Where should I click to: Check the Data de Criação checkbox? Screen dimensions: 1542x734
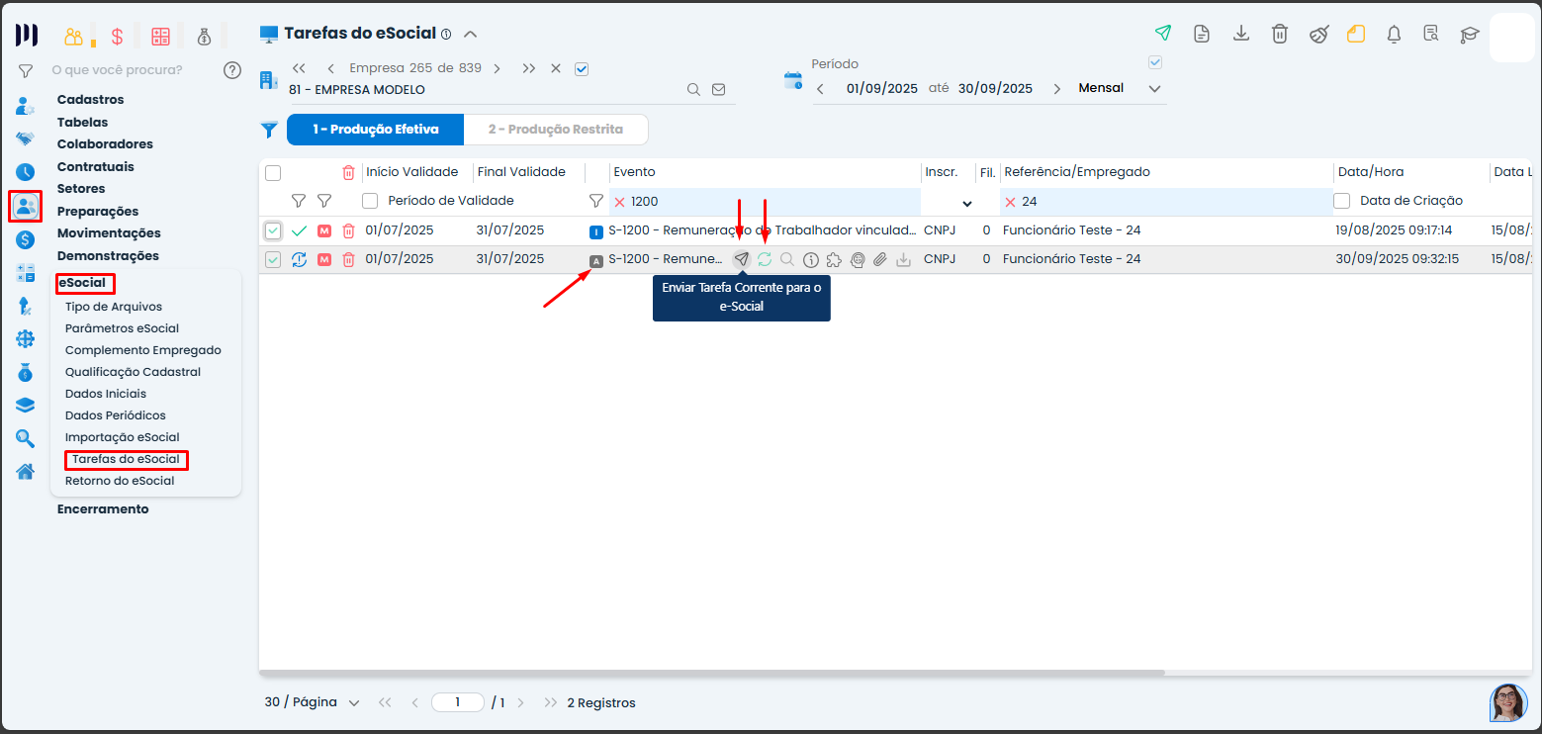[x=1342, y=201]
